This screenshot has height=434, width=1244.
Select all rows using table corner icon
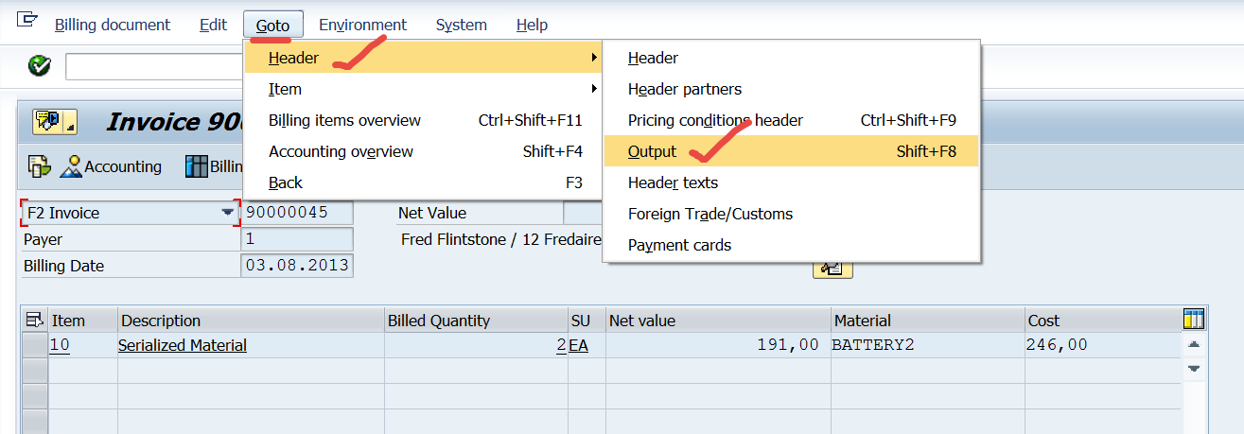(x=35, y=320)
